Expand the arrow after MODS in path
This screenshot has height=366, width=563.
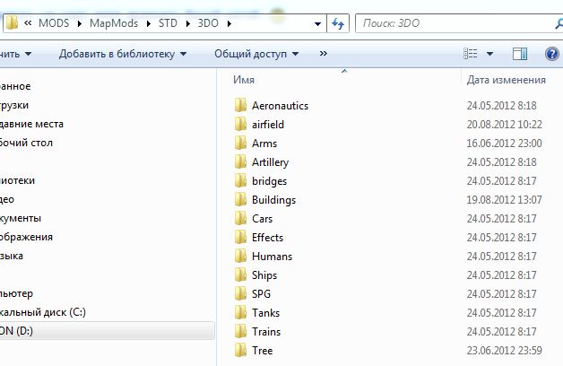pyautogui.click(x=80, y=23)
